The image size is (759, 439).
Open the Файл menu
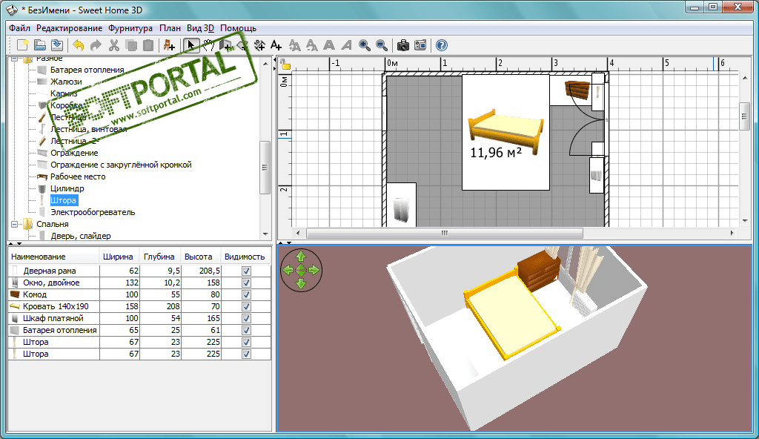(x=19, y=28)
